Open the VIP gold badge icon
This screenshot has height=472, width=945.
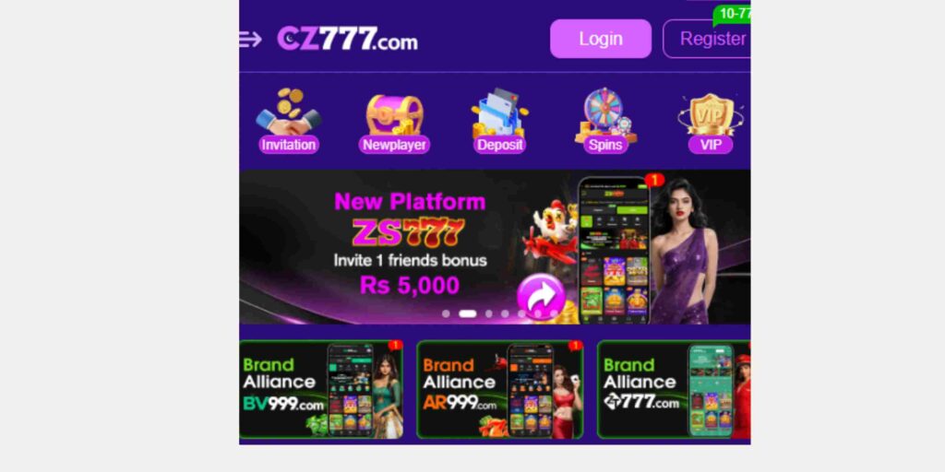coord(711,114)
